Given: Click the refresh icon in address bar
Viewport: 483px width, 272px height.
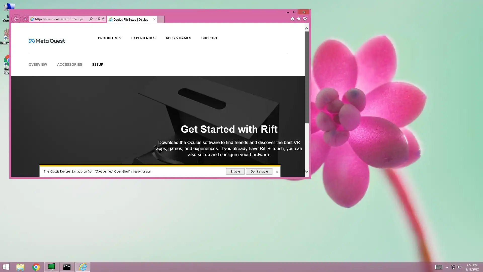Looking at the screenshot, I should [103, 19].
